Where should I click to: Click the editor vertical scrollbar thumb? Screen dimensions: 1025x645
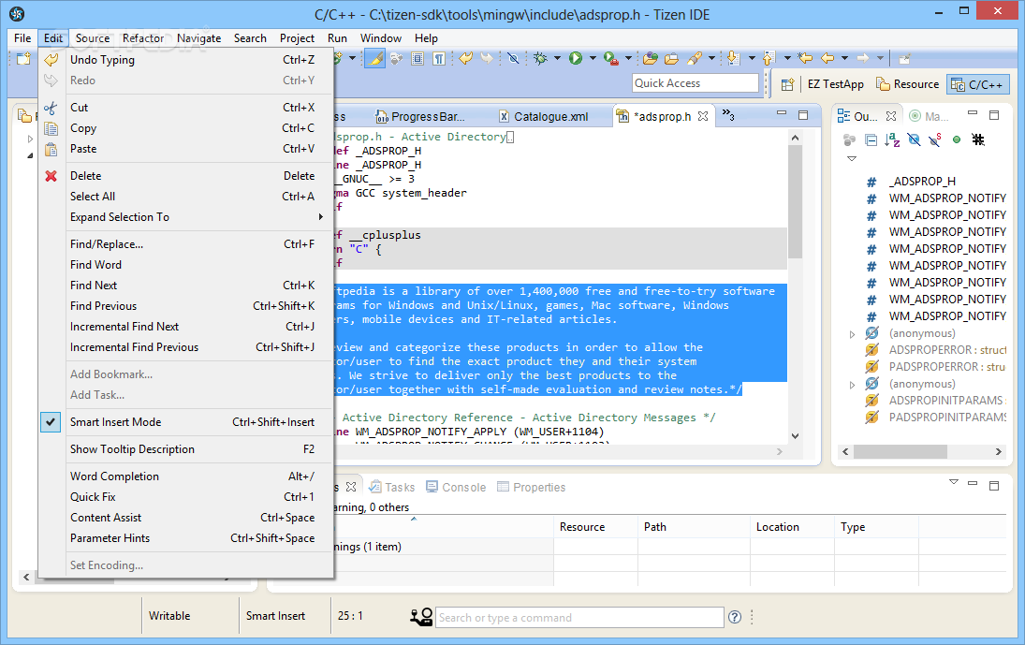pyautogui.click(x=795, y=201)
